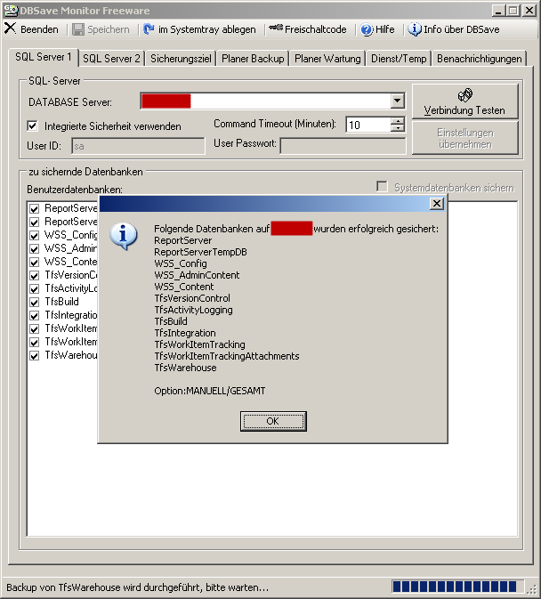Screen dimensions: 541x599
Task: Close the backup success dialog
Action: pyautogui.click(x=437, y=204)
